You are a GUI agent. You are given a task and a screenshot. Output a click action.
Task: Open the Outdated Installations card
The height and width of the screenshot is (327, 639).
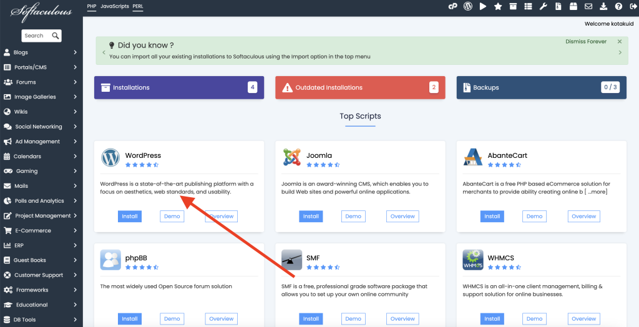coord(360,87)
